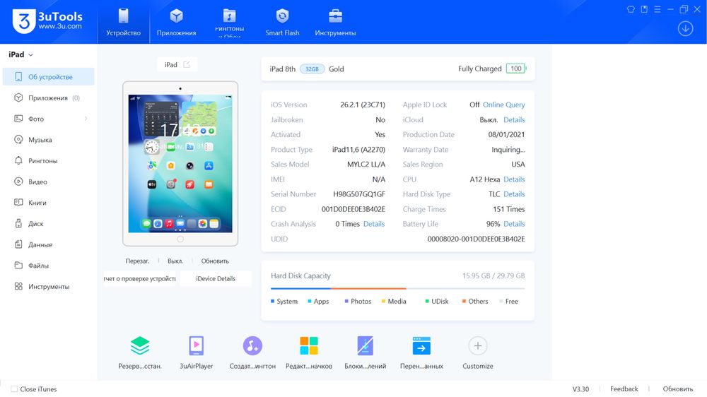Open the отчет о проверке устройства button
707x397 pixels.
coord(140,278)
